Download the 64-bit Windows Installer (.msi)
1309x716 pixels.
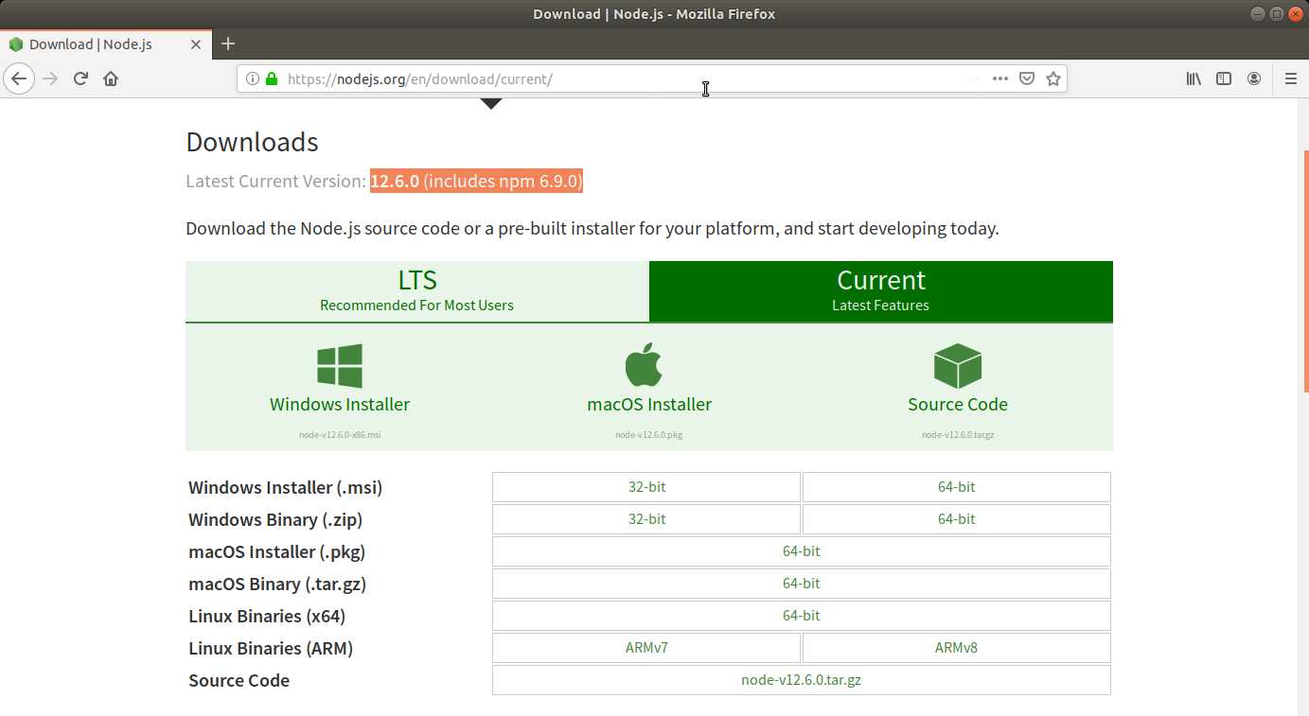point(957,487)
